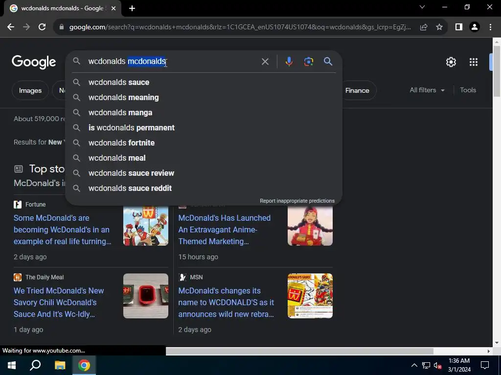Select suggestion wcdonalds sauce review
The width and height of the screenshot is (501, 375).
(204, 173)
